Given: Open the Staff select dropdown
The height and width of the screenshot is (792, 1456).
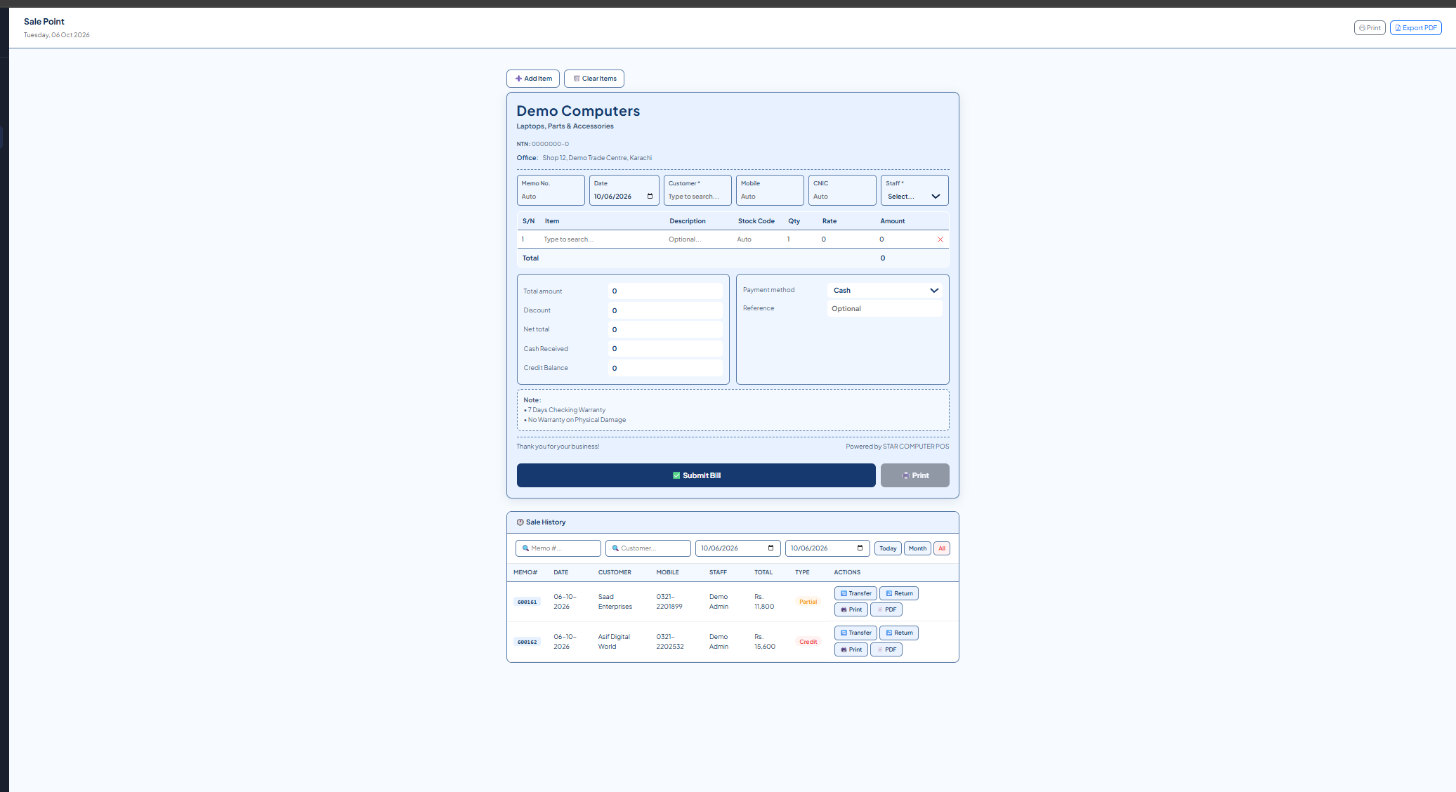Looking at the screenshot, I should click(914, 197).
